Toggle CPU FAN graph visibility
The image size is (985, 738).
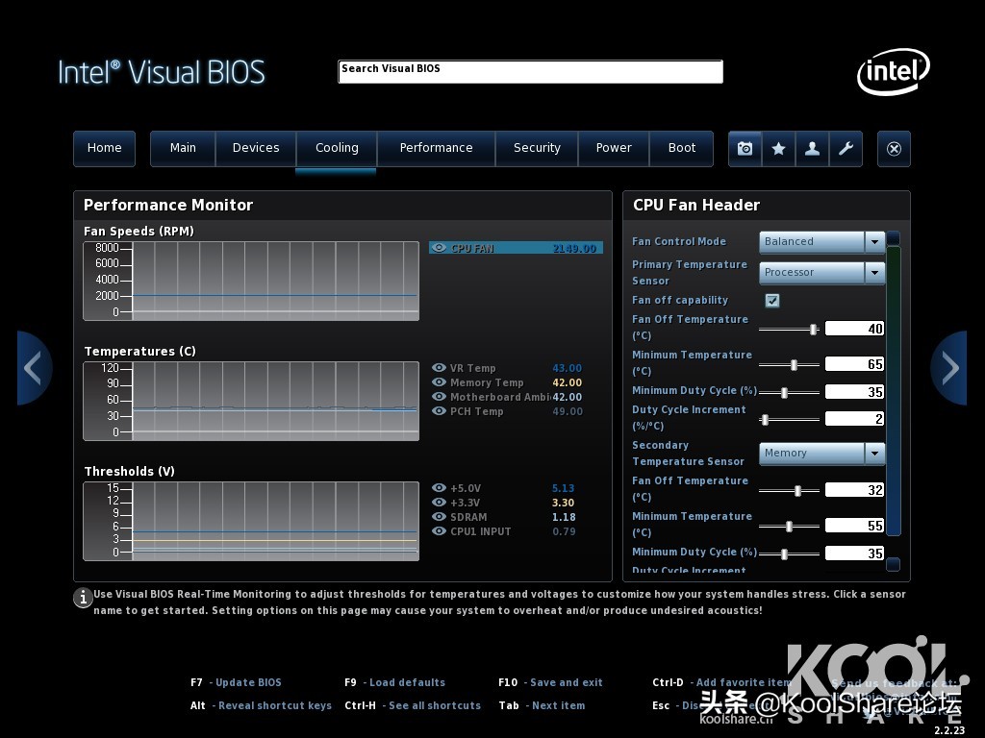click(x=439, y=248)
